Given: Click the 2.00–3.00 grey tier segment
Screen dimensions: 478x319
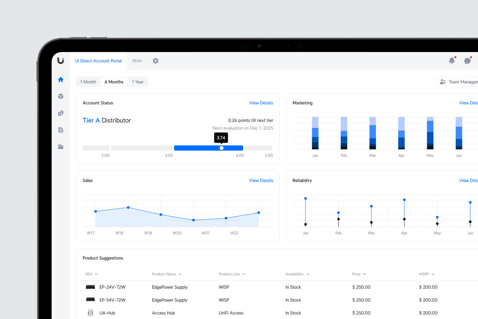Looking at the screenshot, I should click(142, 148).
